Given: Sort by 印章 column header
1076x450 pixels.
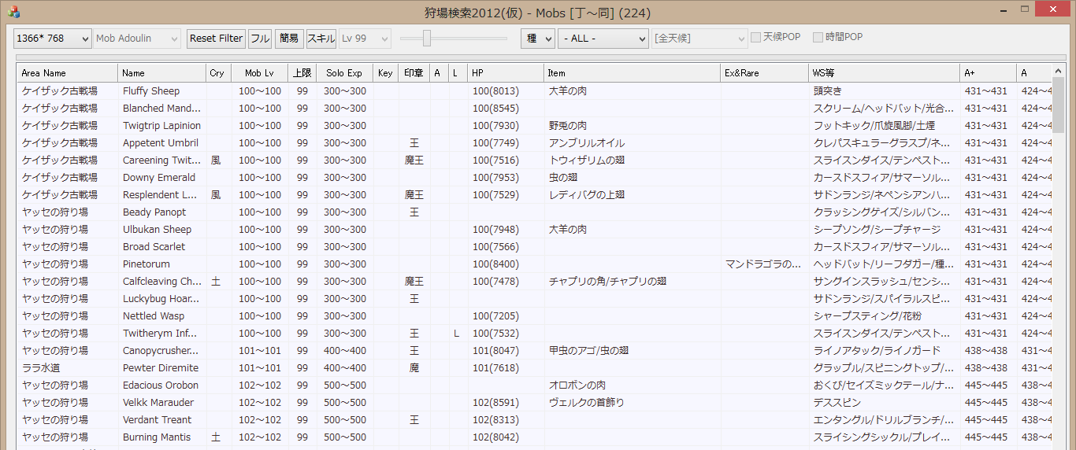Looking at the screenshot, I should (x=414, y=73).
